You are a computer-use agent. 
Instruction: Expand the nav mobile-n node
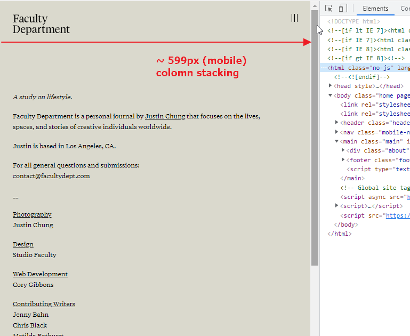337,132
